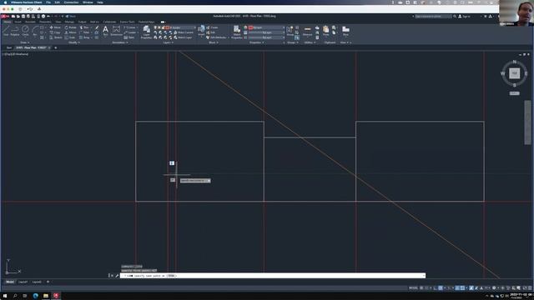Expand the Draw panel
534x300 pixels.
tap(24, 42)
